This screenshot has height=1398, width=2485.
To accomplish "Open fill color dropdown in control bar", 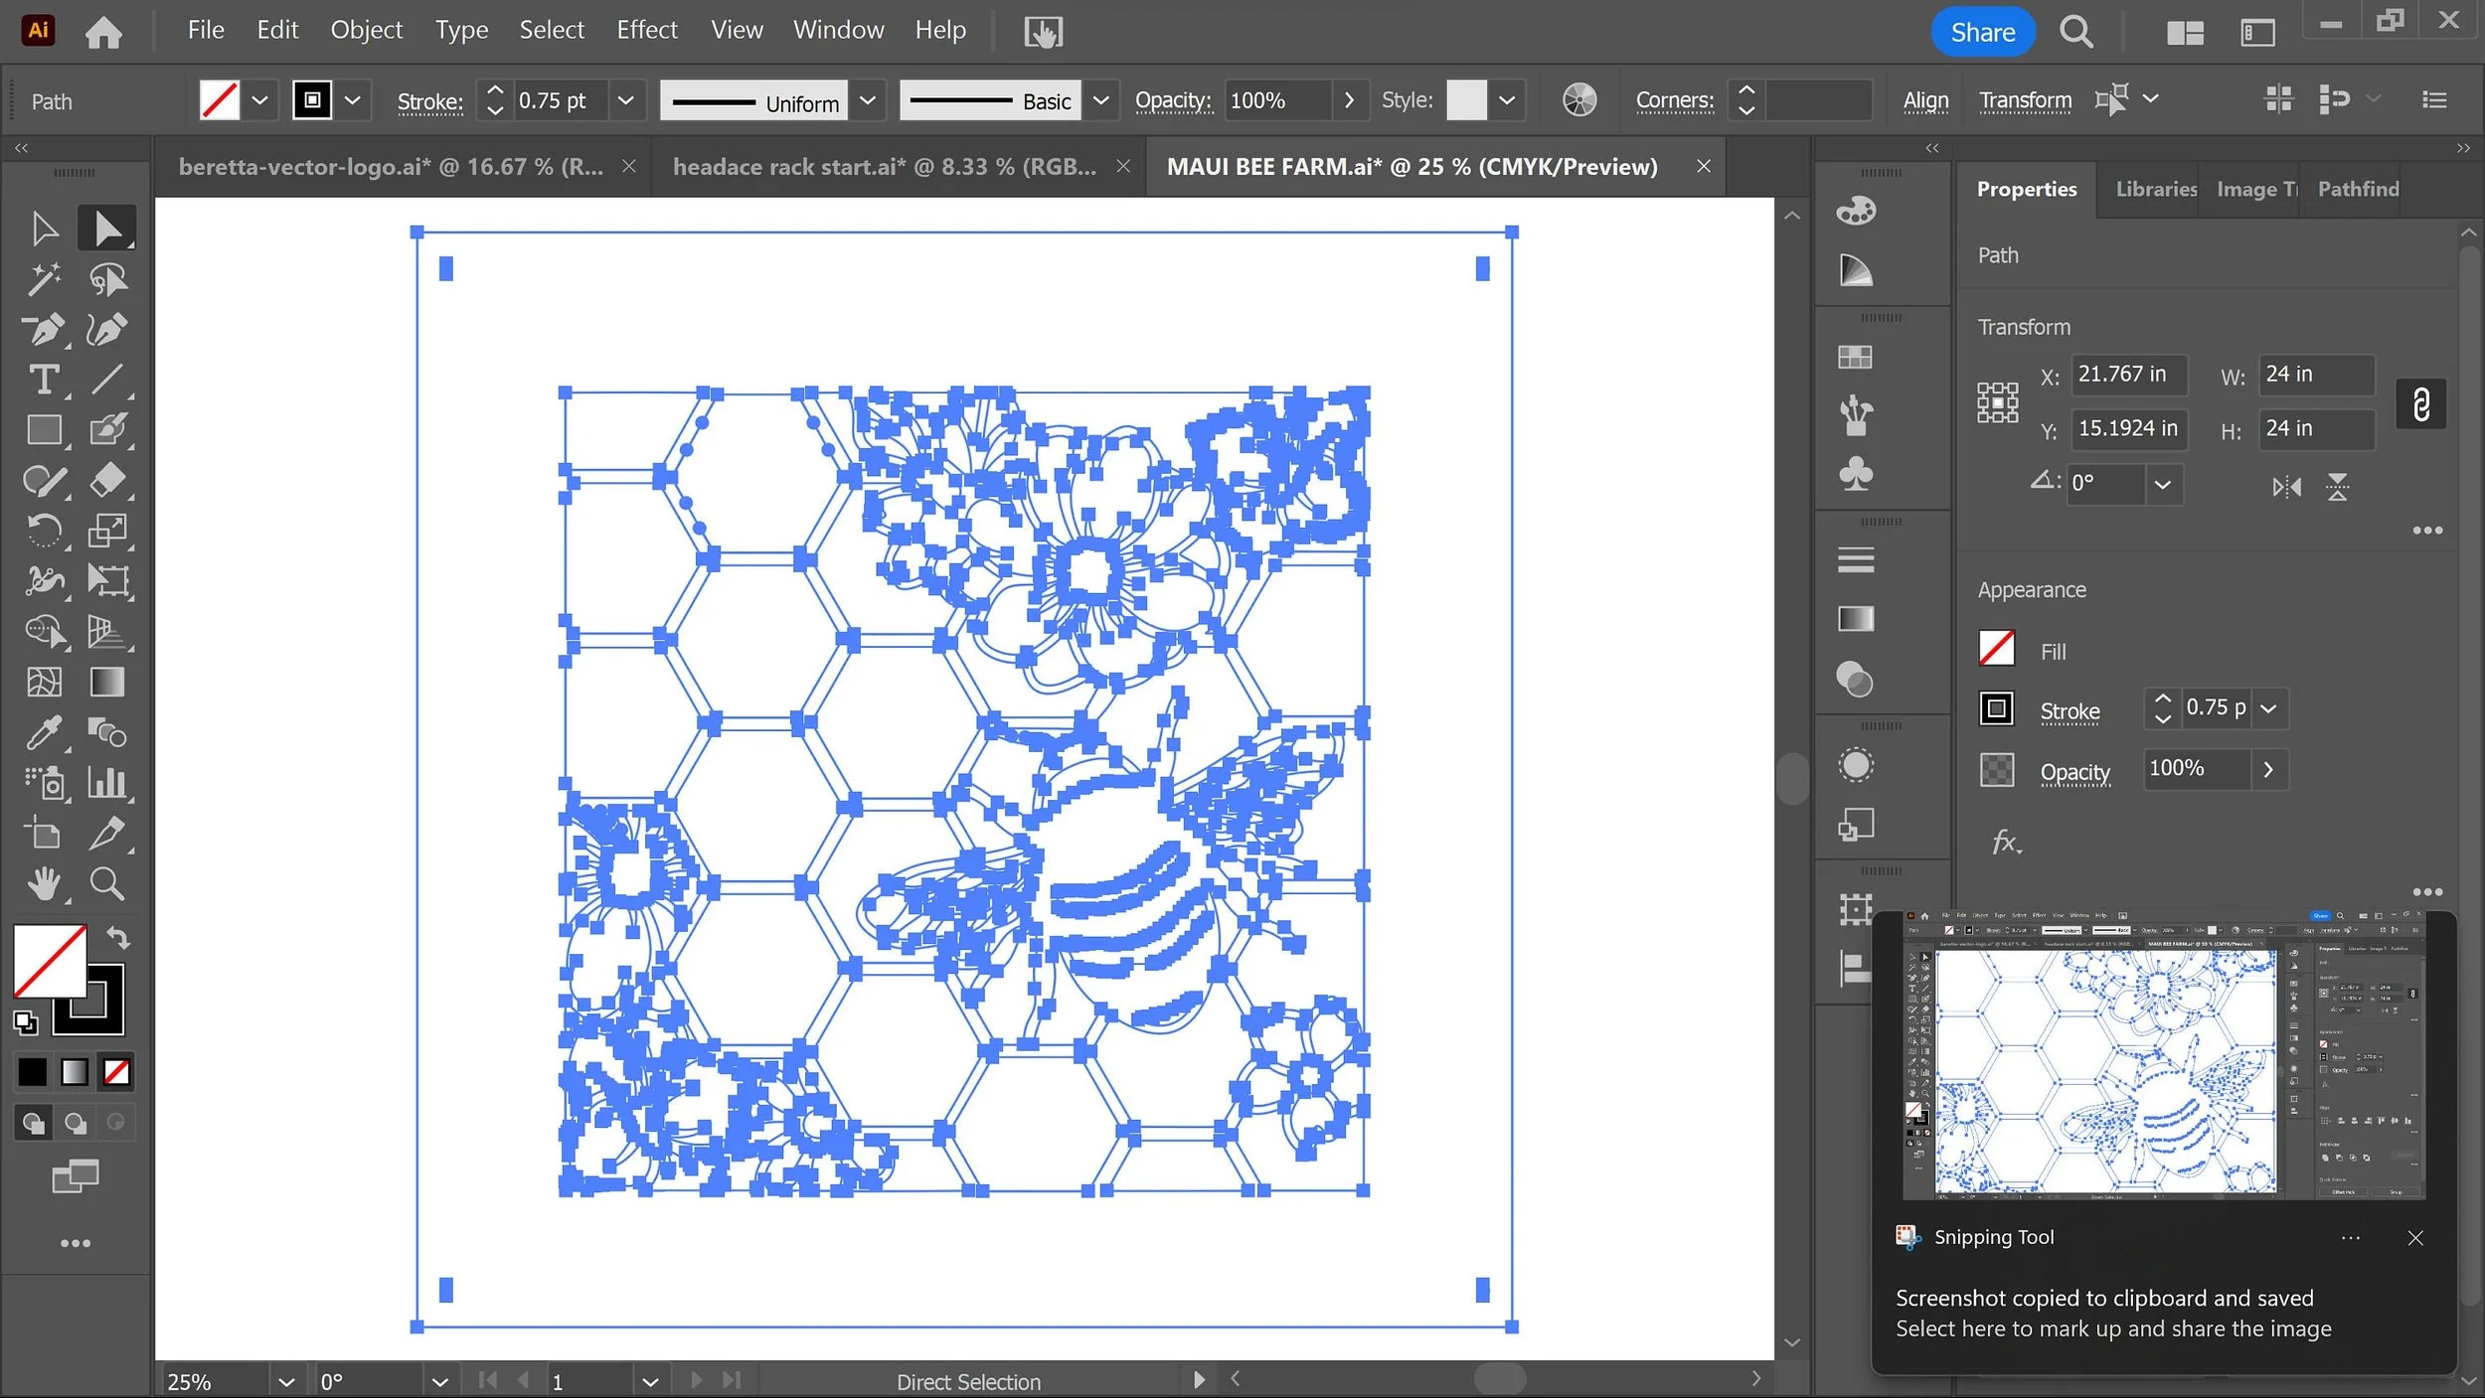I will 259,100.
